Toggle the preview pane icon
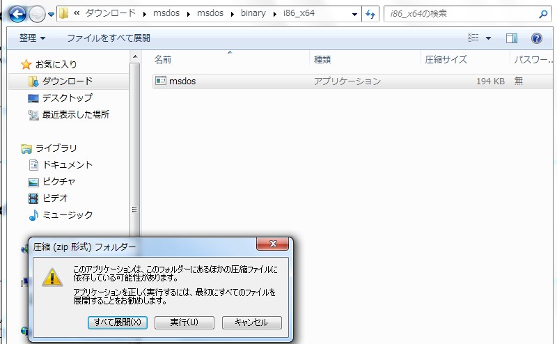This screenshot has height=344, width=557. [512, 38]
